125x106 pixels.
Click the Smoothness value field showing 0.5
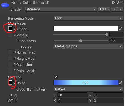click(116, 41)
